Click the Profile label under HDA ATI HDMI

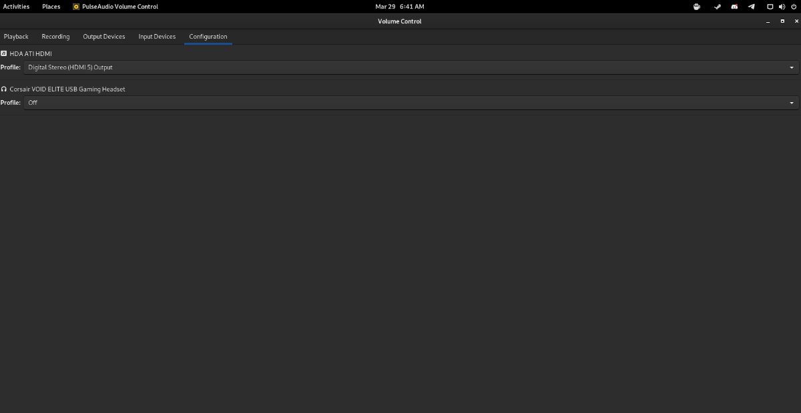click(11, 67)
